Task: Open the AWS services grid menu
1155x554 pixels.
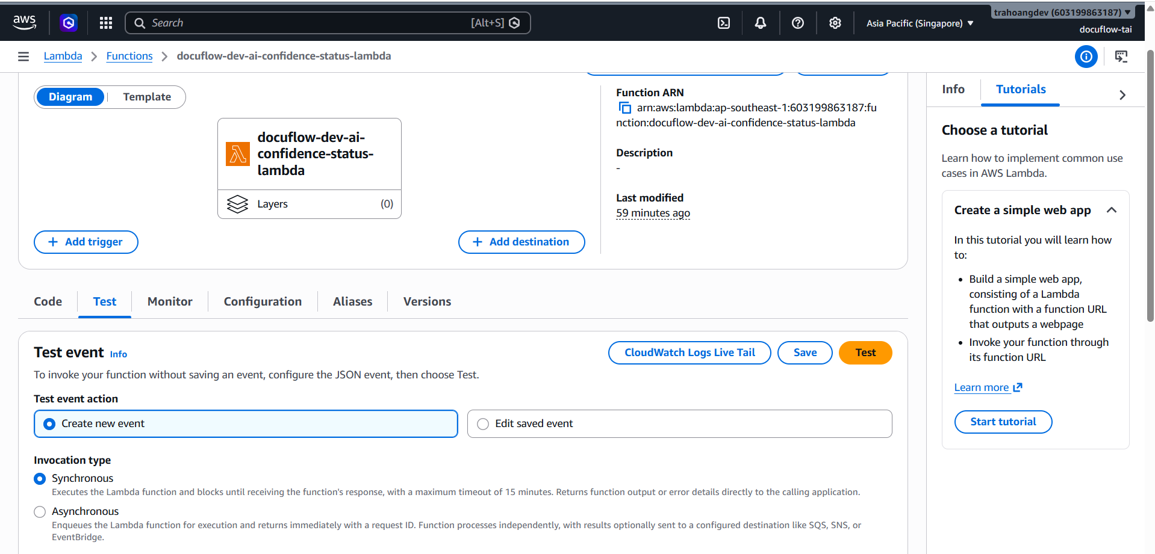Action: [x=106, y=23]
